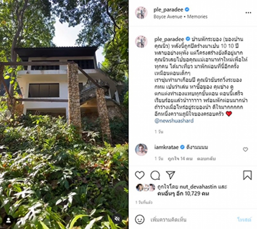The image size is (257, 229).
Task: View the other 10,729 people who liked
Action: pos(183,194)
